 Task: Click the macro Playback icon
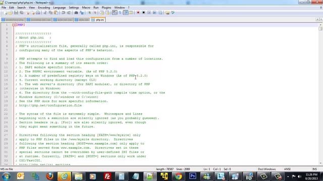point(149,13)
